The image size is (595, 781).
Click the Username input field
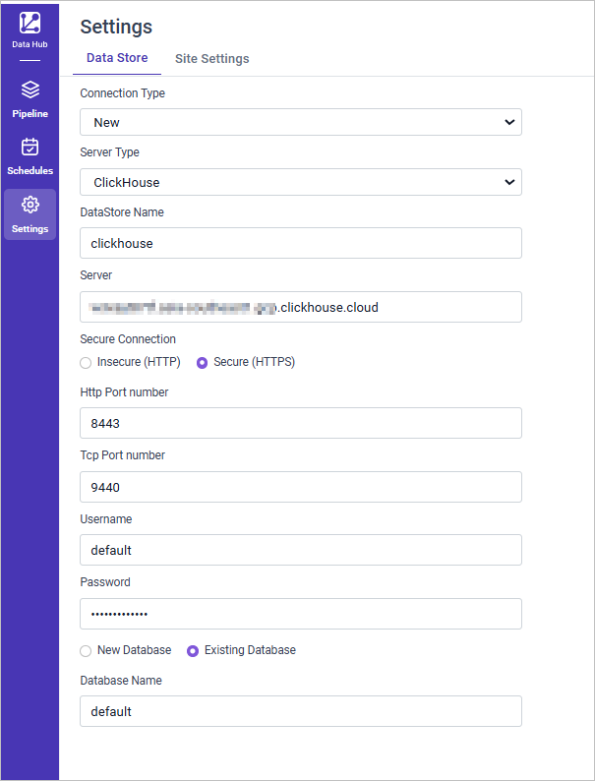tap(300, 550)
